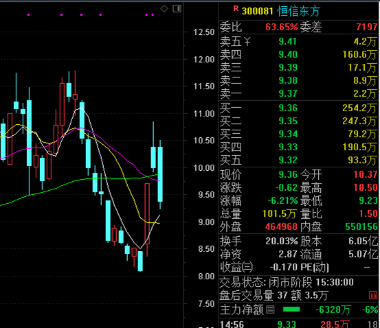The height and width of the screenshot is (328, 380).
Task: Toggle the side panel layout icon
Action: (x=177, y=9)
